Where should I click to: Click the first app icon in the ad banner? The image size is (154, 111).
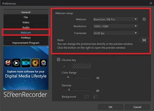coord(8,63)
